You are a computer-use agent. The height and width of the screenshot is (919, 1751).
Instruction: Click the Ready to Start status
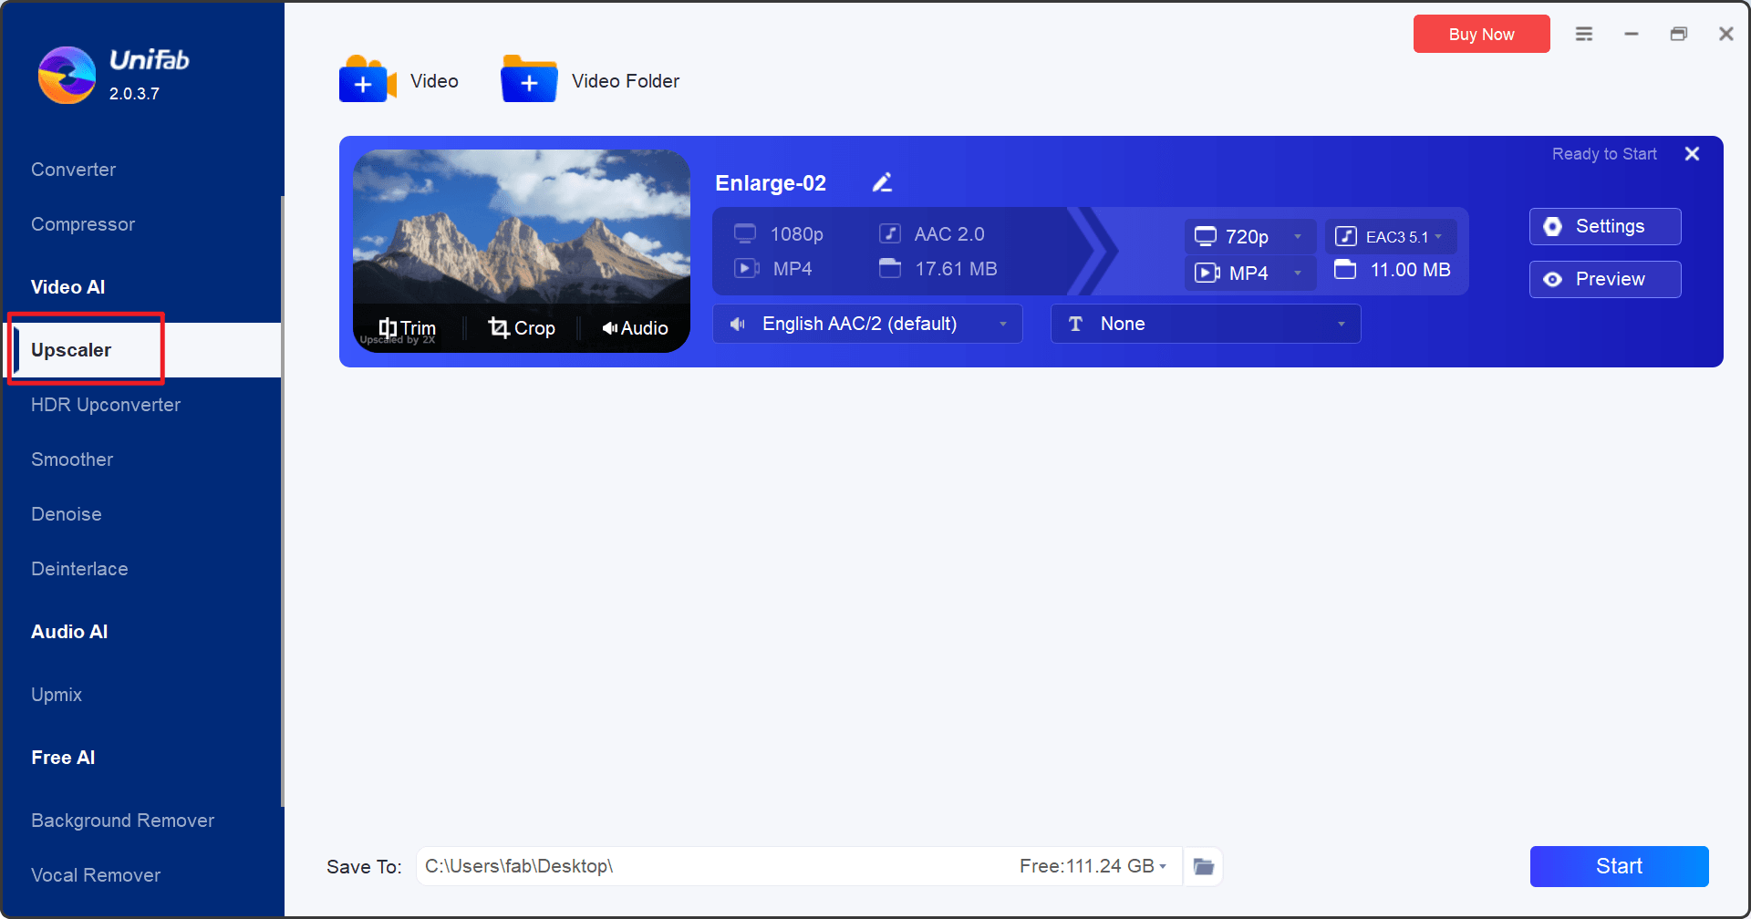point(1604,154)
